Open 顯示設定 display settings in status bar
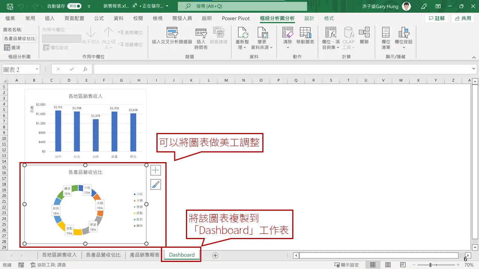 click(x=347, y=265)
